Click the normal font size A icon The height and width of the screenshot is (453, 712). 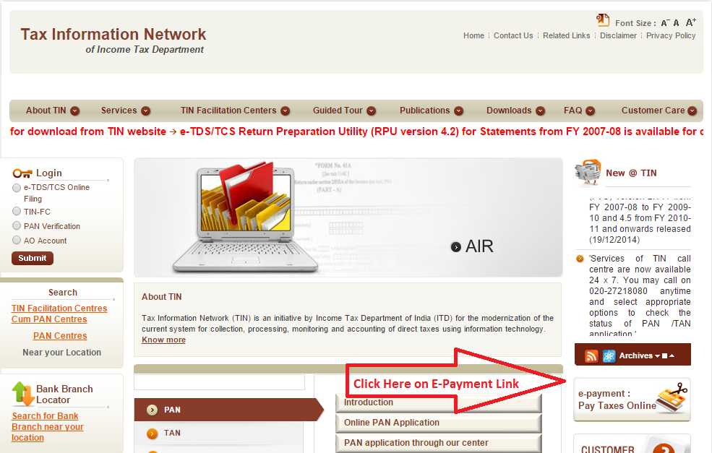pyautogui.click(x=676, y=23)
